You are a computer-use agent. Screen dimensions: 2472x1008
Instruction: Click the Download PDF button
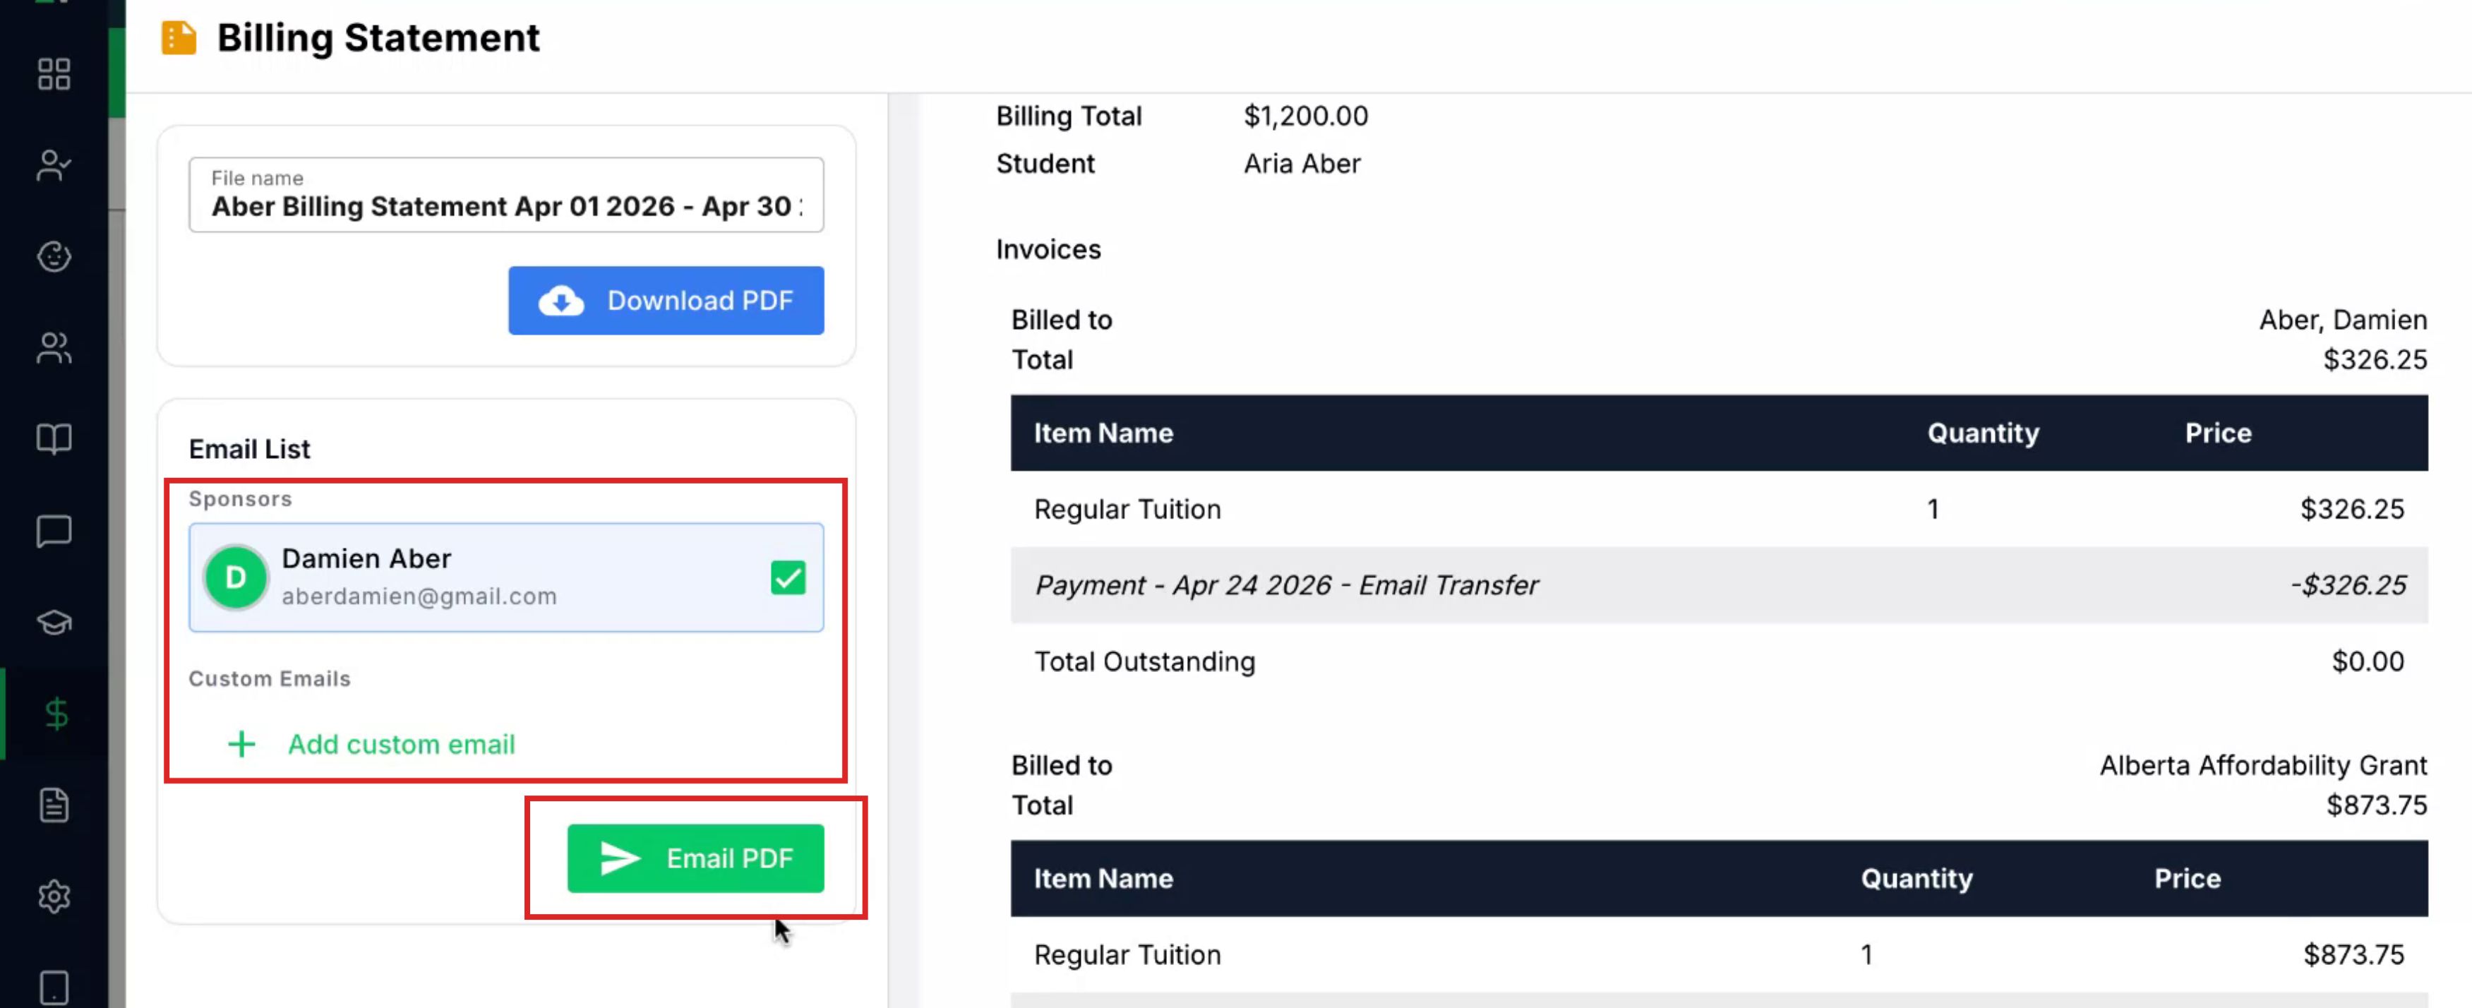click(x=666, y=301)
